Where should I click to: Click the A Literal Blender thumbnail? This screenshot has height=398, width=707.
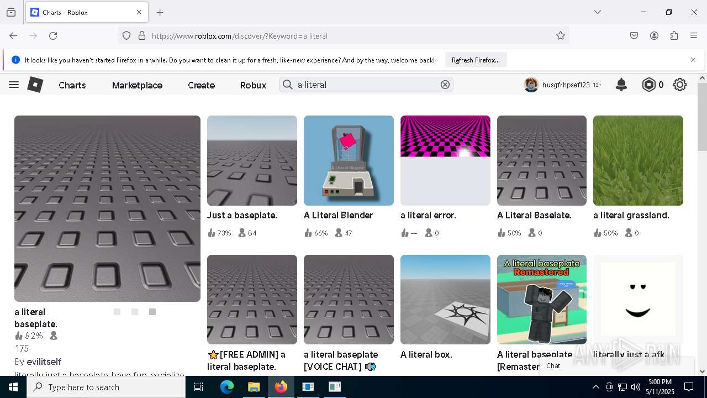pyautogui.click(x=349, y=160)
